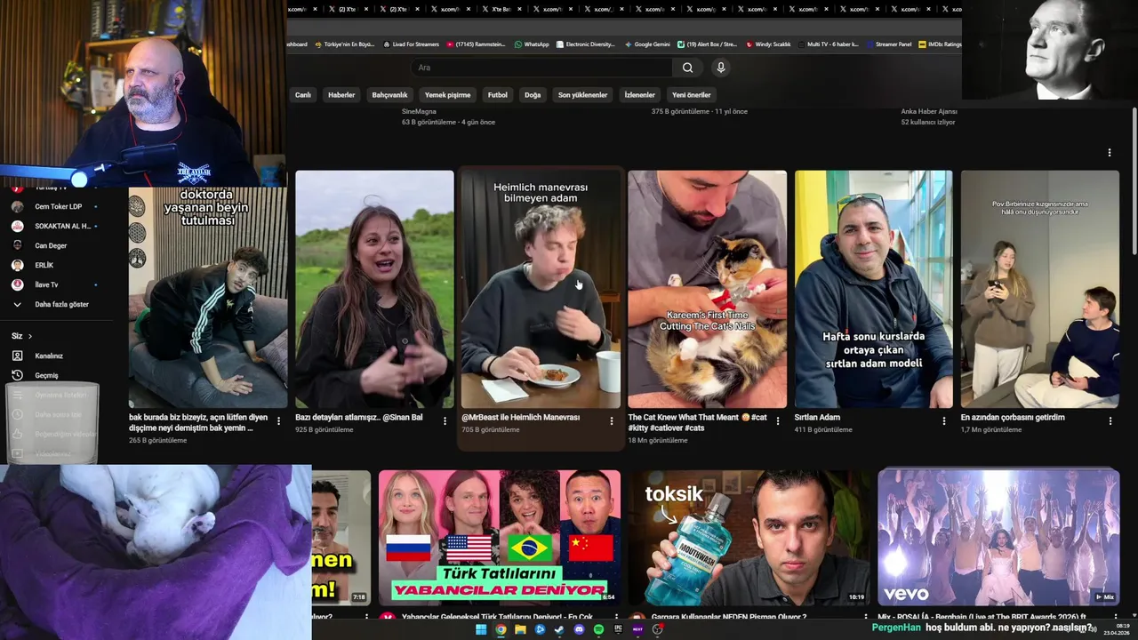Open the Shorts shelf three-dot menu
1138x640 pixels.
[x=1109, y=153]
